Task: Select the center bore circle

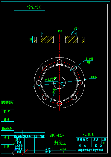Action: [60, 83]
